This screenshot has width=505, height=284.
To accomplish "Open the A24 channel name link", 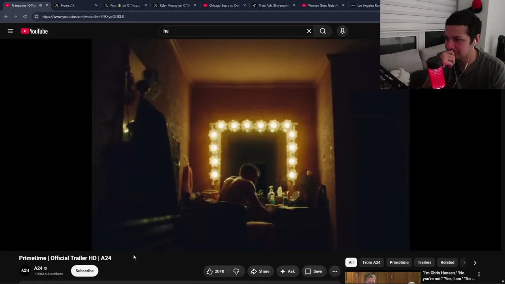I will coord(38,268).
